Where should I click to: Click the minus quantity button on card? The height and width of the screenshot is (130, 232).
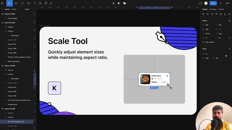point(162,82)
